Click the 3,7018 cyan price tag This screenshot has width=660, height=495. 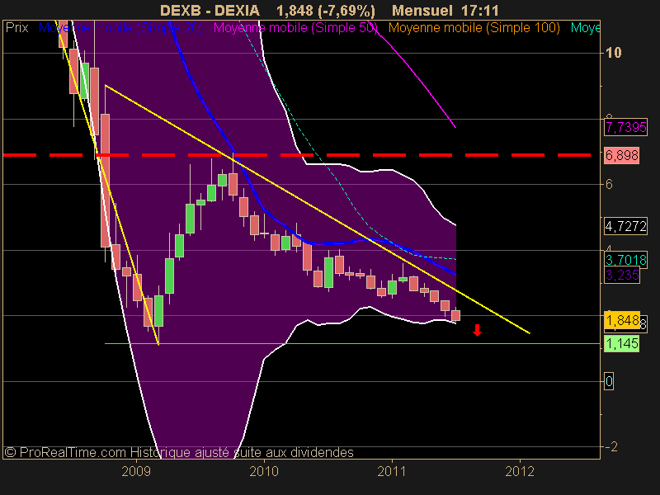click(625, 259)
